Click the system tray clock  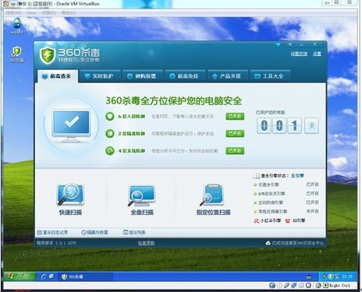[347, 276]
